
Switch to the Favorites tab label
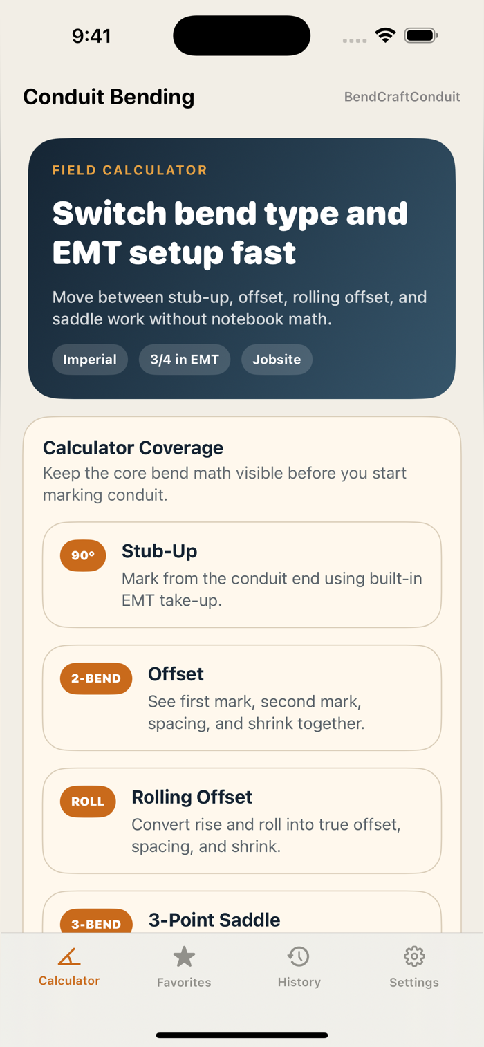184,982
